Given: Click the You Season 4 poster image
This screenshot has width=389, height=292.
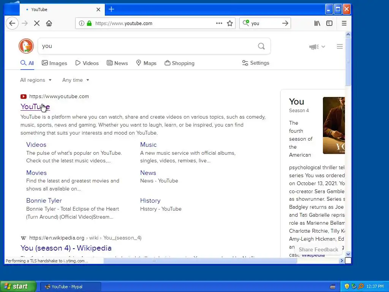Looking at the screenshot, I should 334,125.
